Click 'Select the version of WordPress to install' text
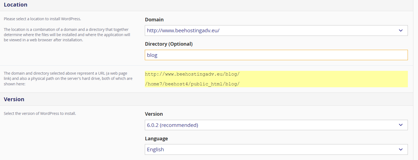Image resolution: width=418 pixels, height=160 pixels. click(40, 114)
